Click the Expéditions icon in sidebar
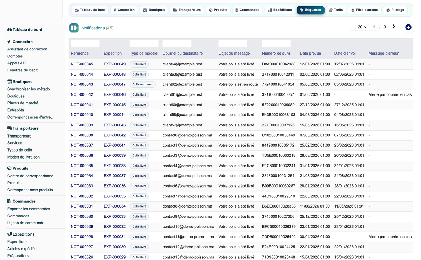The width and height of the screenshot is (421, 260). click(x=9, y=234)
